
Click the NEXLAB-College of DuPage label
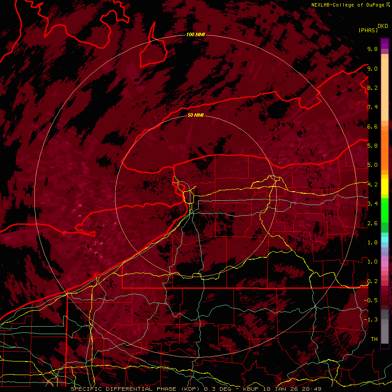(x=348, y=5)
